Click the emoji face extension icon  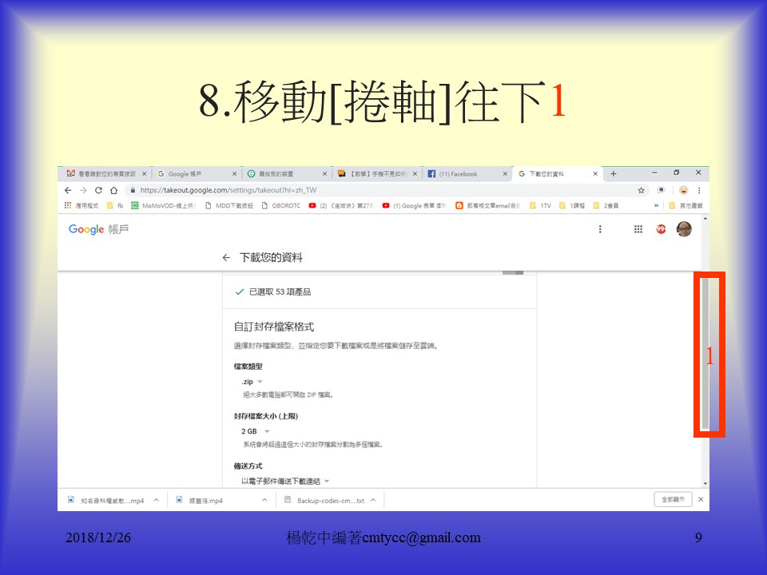(x=683, y=190)
